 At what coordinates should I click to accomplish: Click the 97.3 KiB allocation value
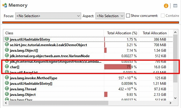tap(160, 89)
